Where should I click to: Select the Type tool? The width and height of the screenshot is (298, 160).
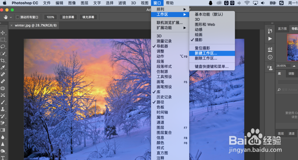(3, 158)
